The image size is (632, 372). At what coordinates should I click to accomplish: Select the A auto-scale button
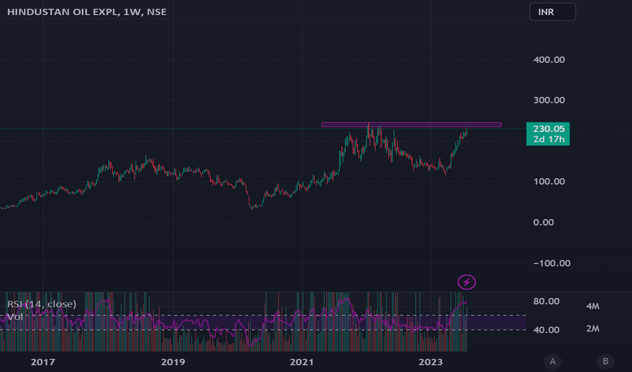553,361
